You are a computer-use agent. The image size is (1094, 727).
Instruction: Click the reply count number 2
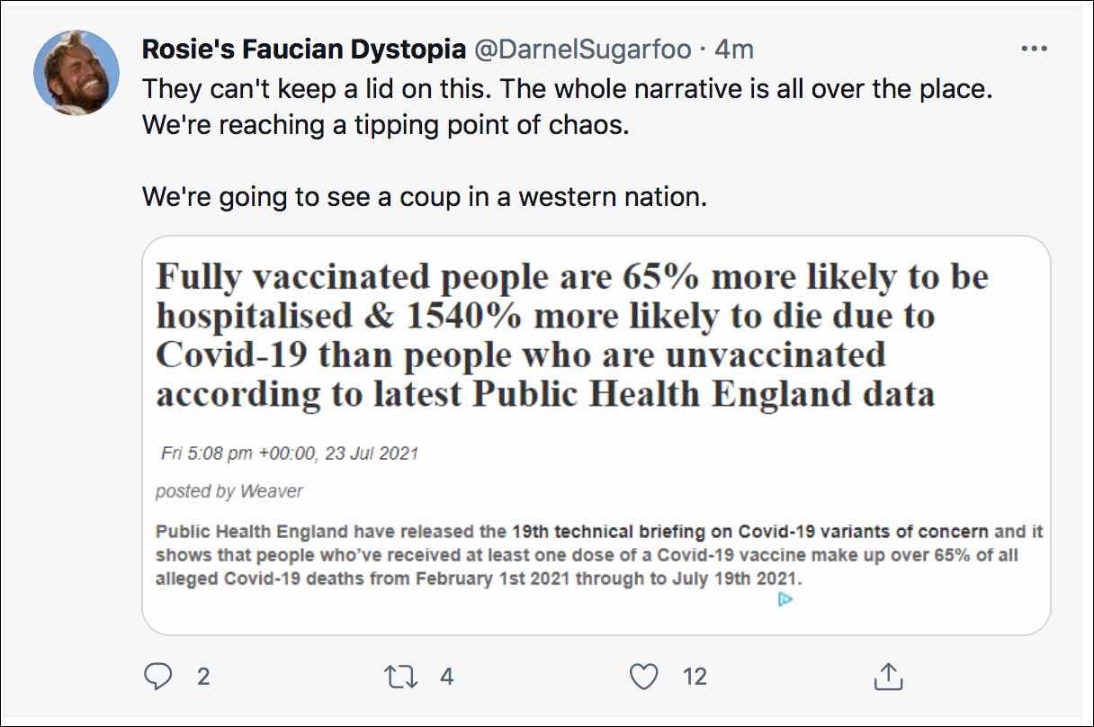(203, 677)
